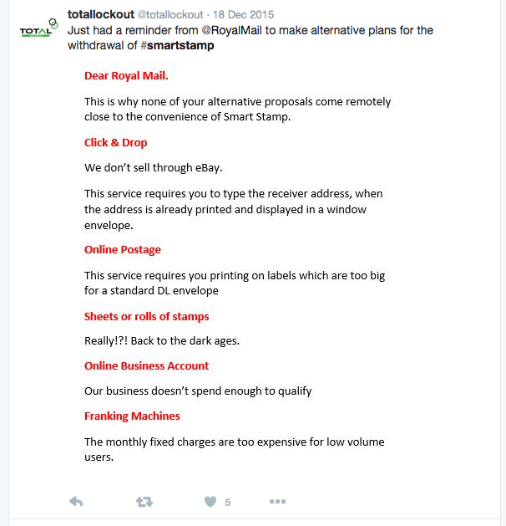Click the tweet text about alternative plans
This screenshot has height=526, width=506.
coord(250,38)
